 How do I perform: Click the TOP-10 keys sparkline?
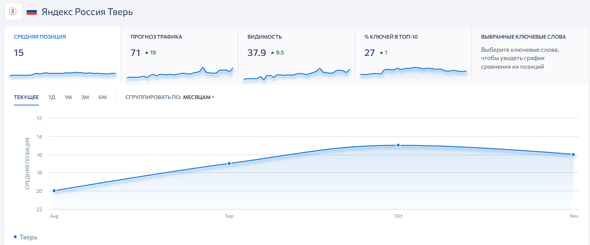[413, 71]
